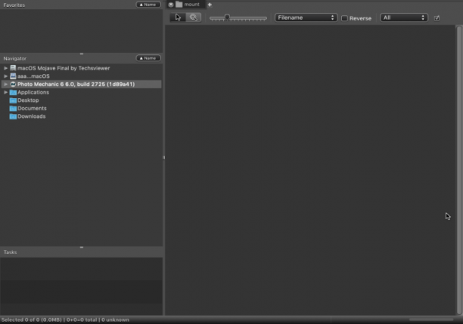Expand the Photo Mechanic 6 volume
This screenshot has width=463, height=324.
[5, 85]
